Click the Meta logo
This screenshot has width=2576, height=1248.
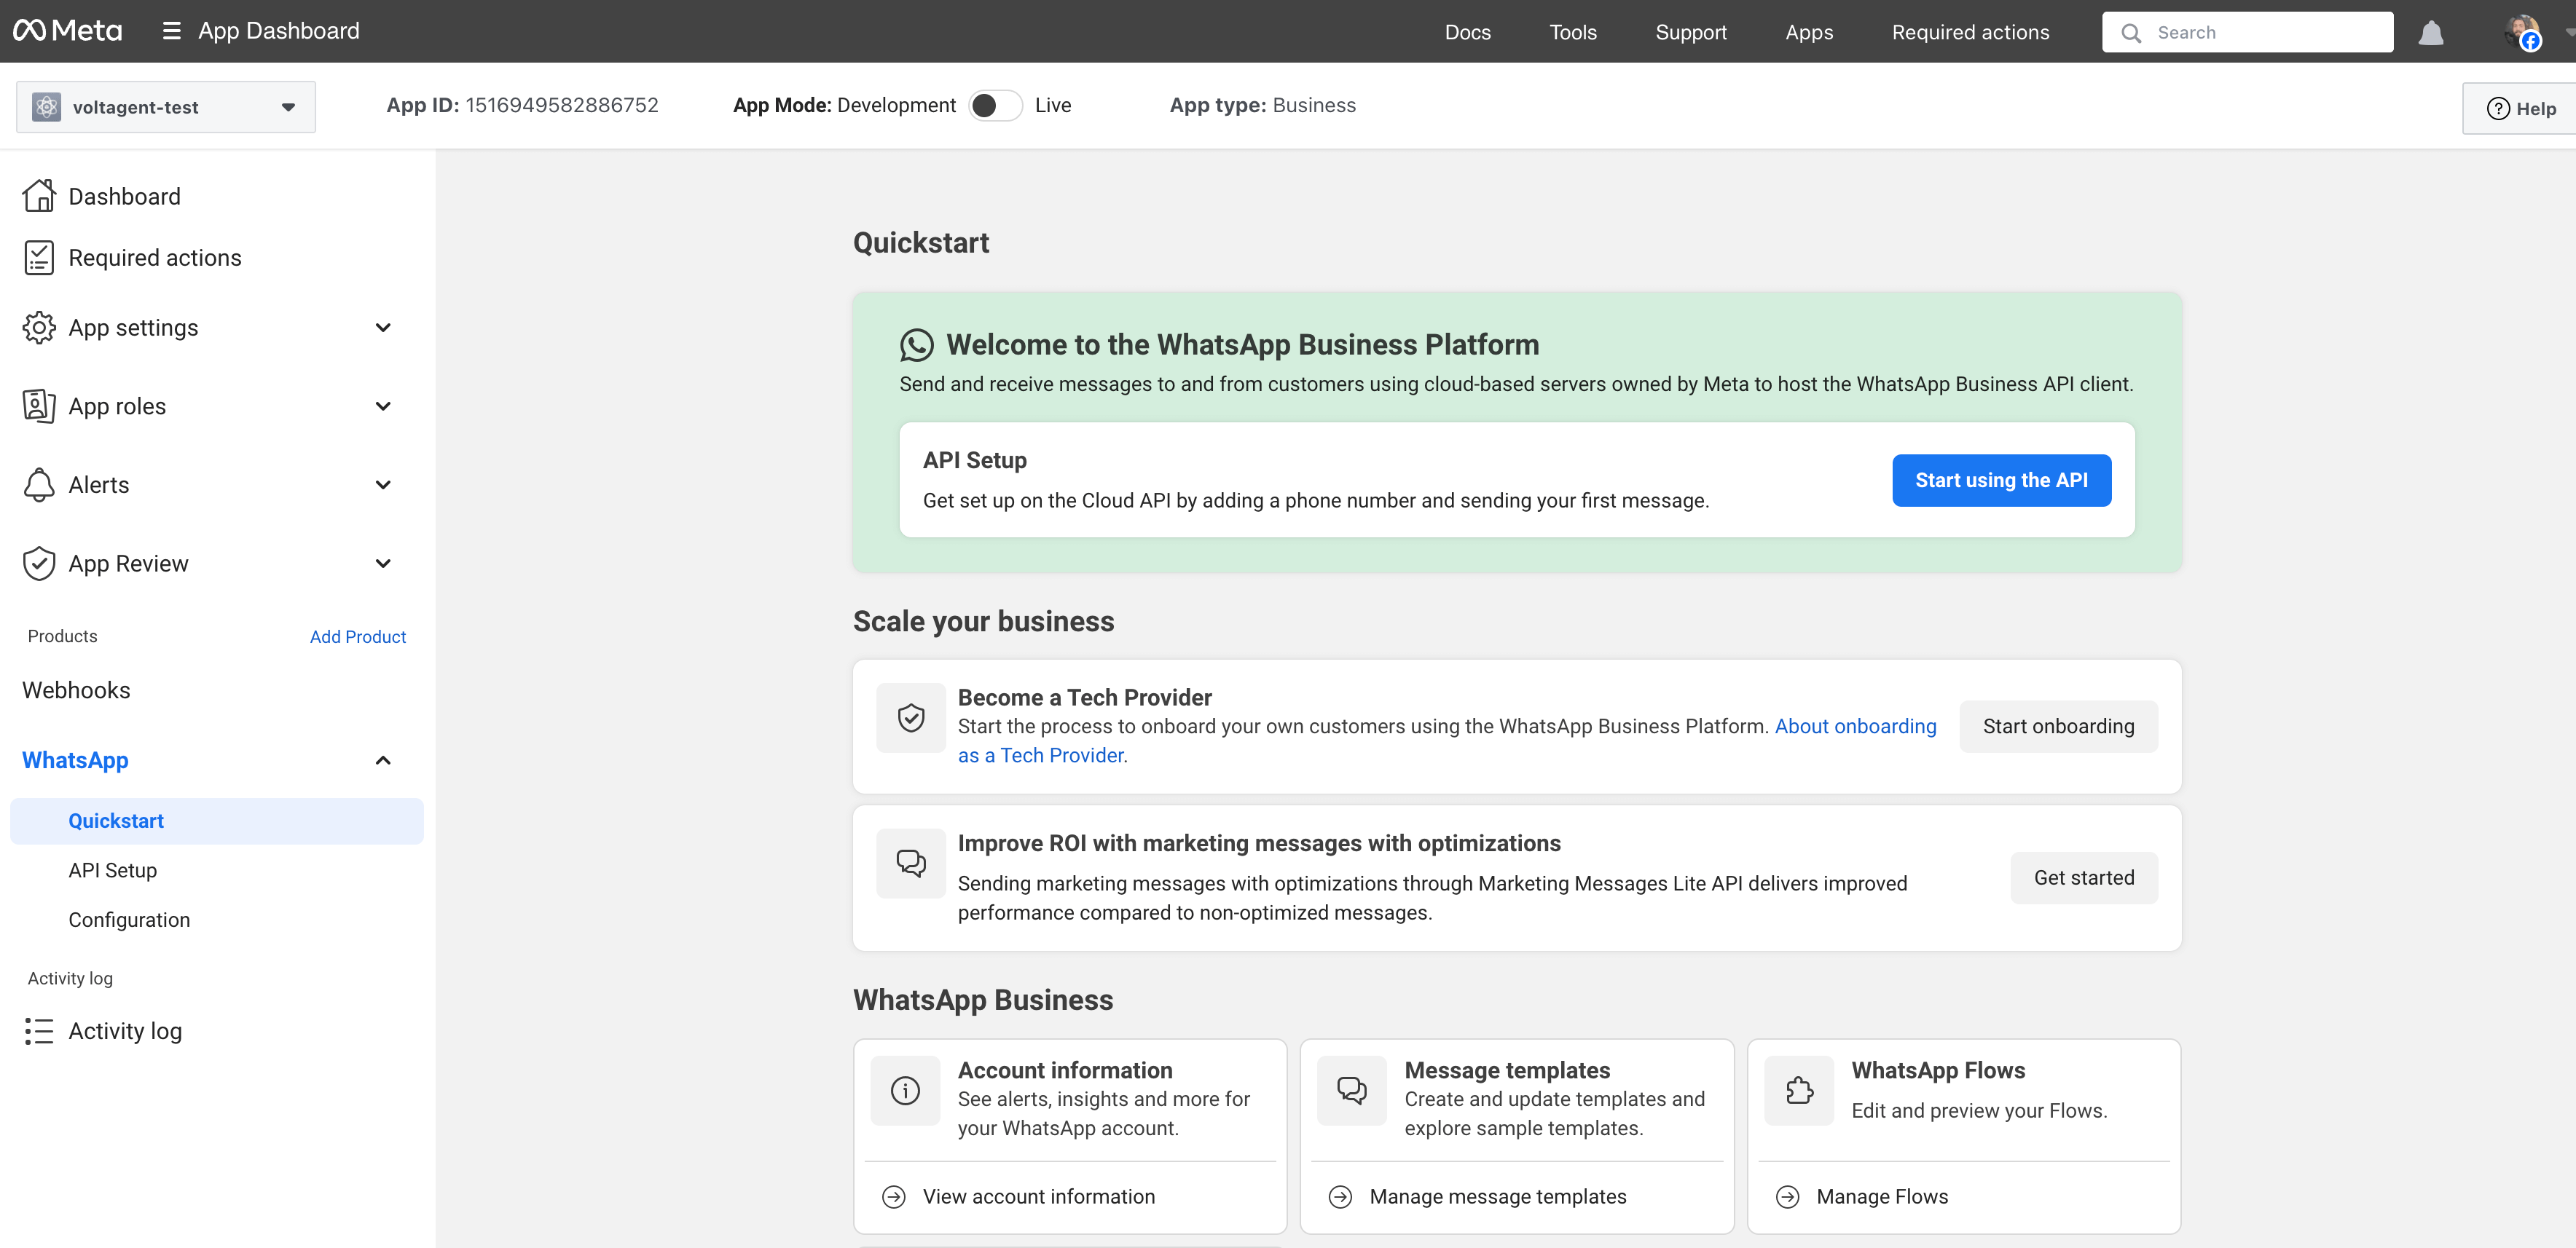pyautogui.click(x=68, y=31)
